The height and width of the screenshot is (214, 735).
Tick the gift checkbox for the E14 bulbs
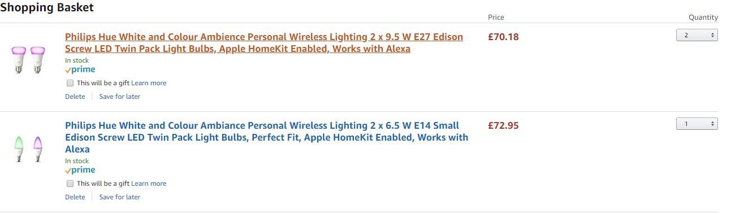70,184
